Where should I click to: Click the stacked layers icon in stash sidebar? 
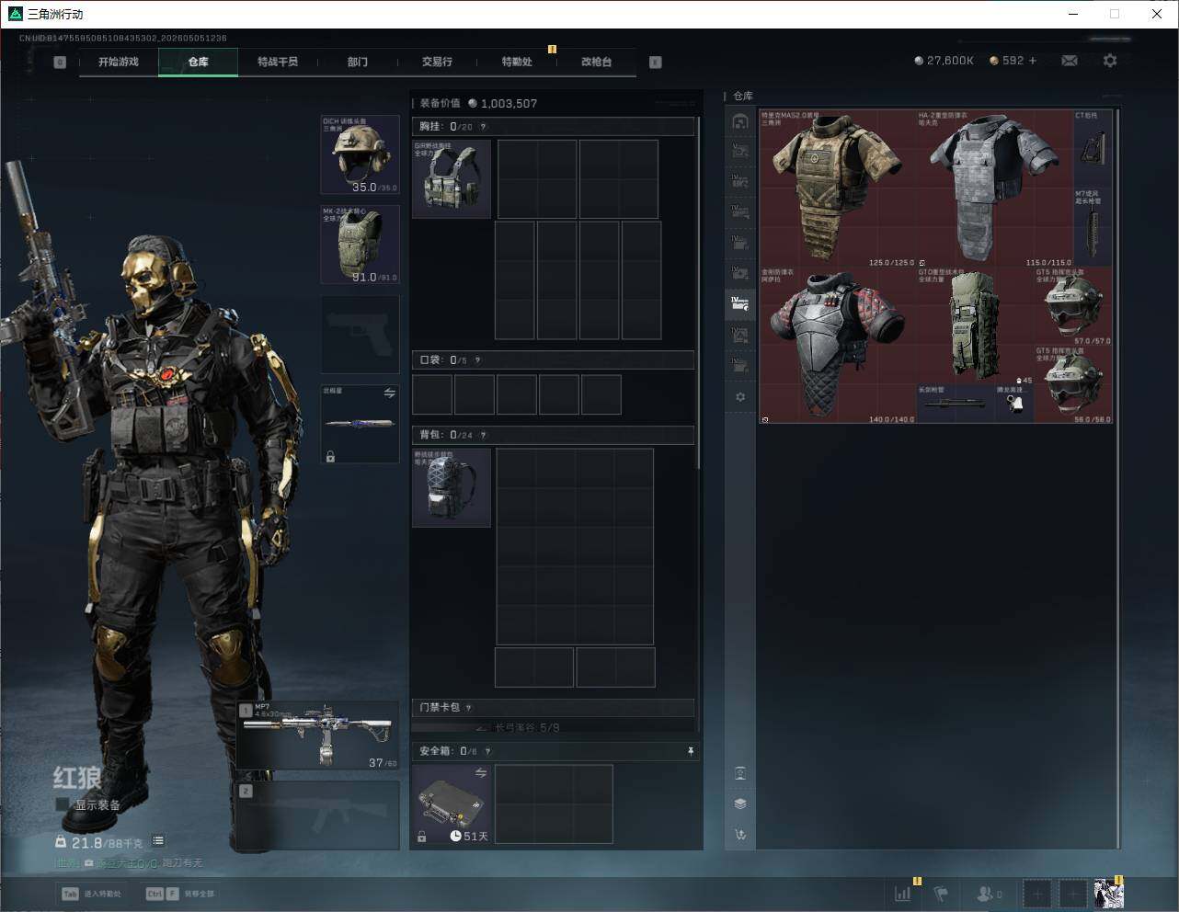(x=740, y=804)
